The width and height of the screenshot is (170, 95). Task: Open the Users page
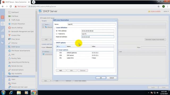13,79
